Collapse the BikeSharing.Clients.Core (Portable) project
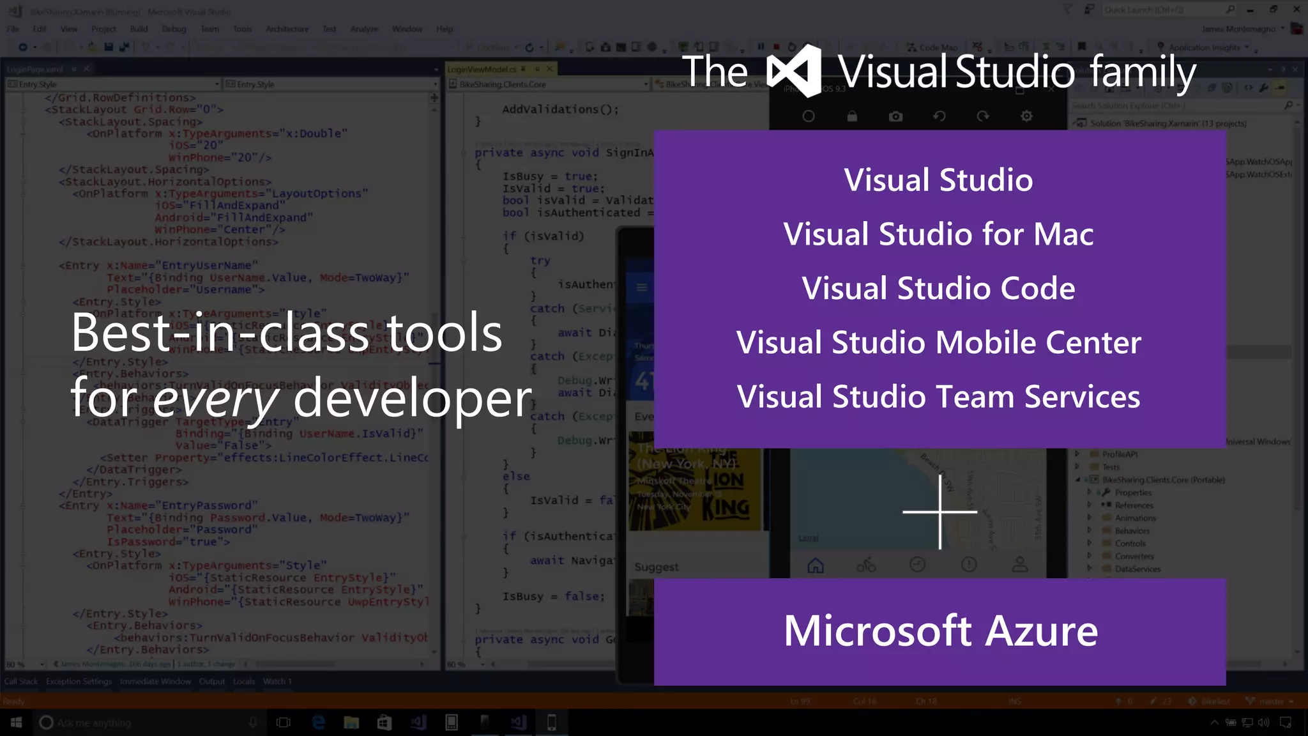 coord(1078,480)
